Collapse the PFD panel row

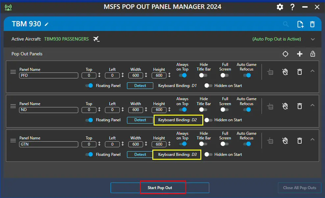point(312,71)
